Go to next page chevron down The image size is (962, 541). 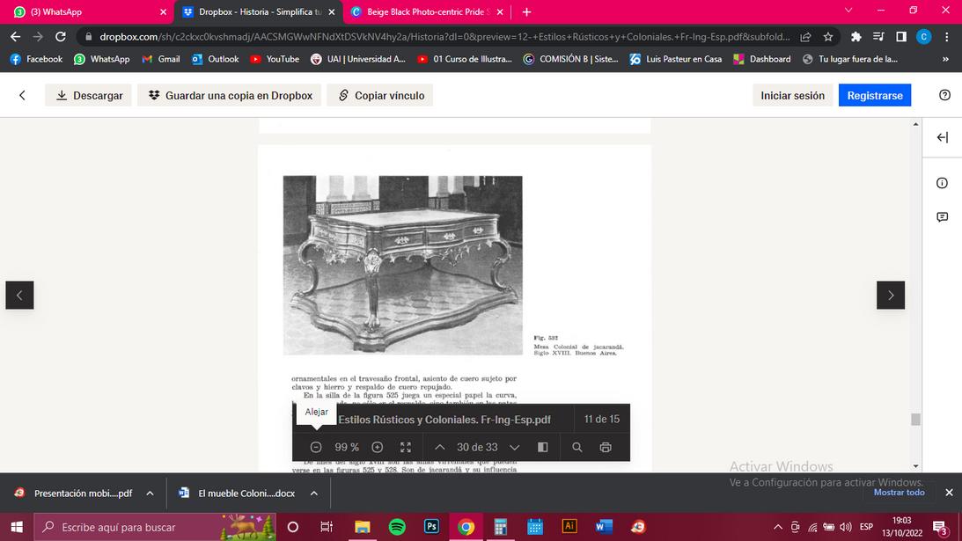coord(515,447)
